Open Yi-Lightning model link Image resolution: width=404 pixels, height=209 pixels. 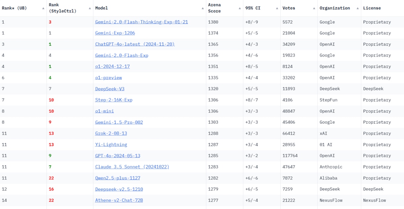pos(111,145)
